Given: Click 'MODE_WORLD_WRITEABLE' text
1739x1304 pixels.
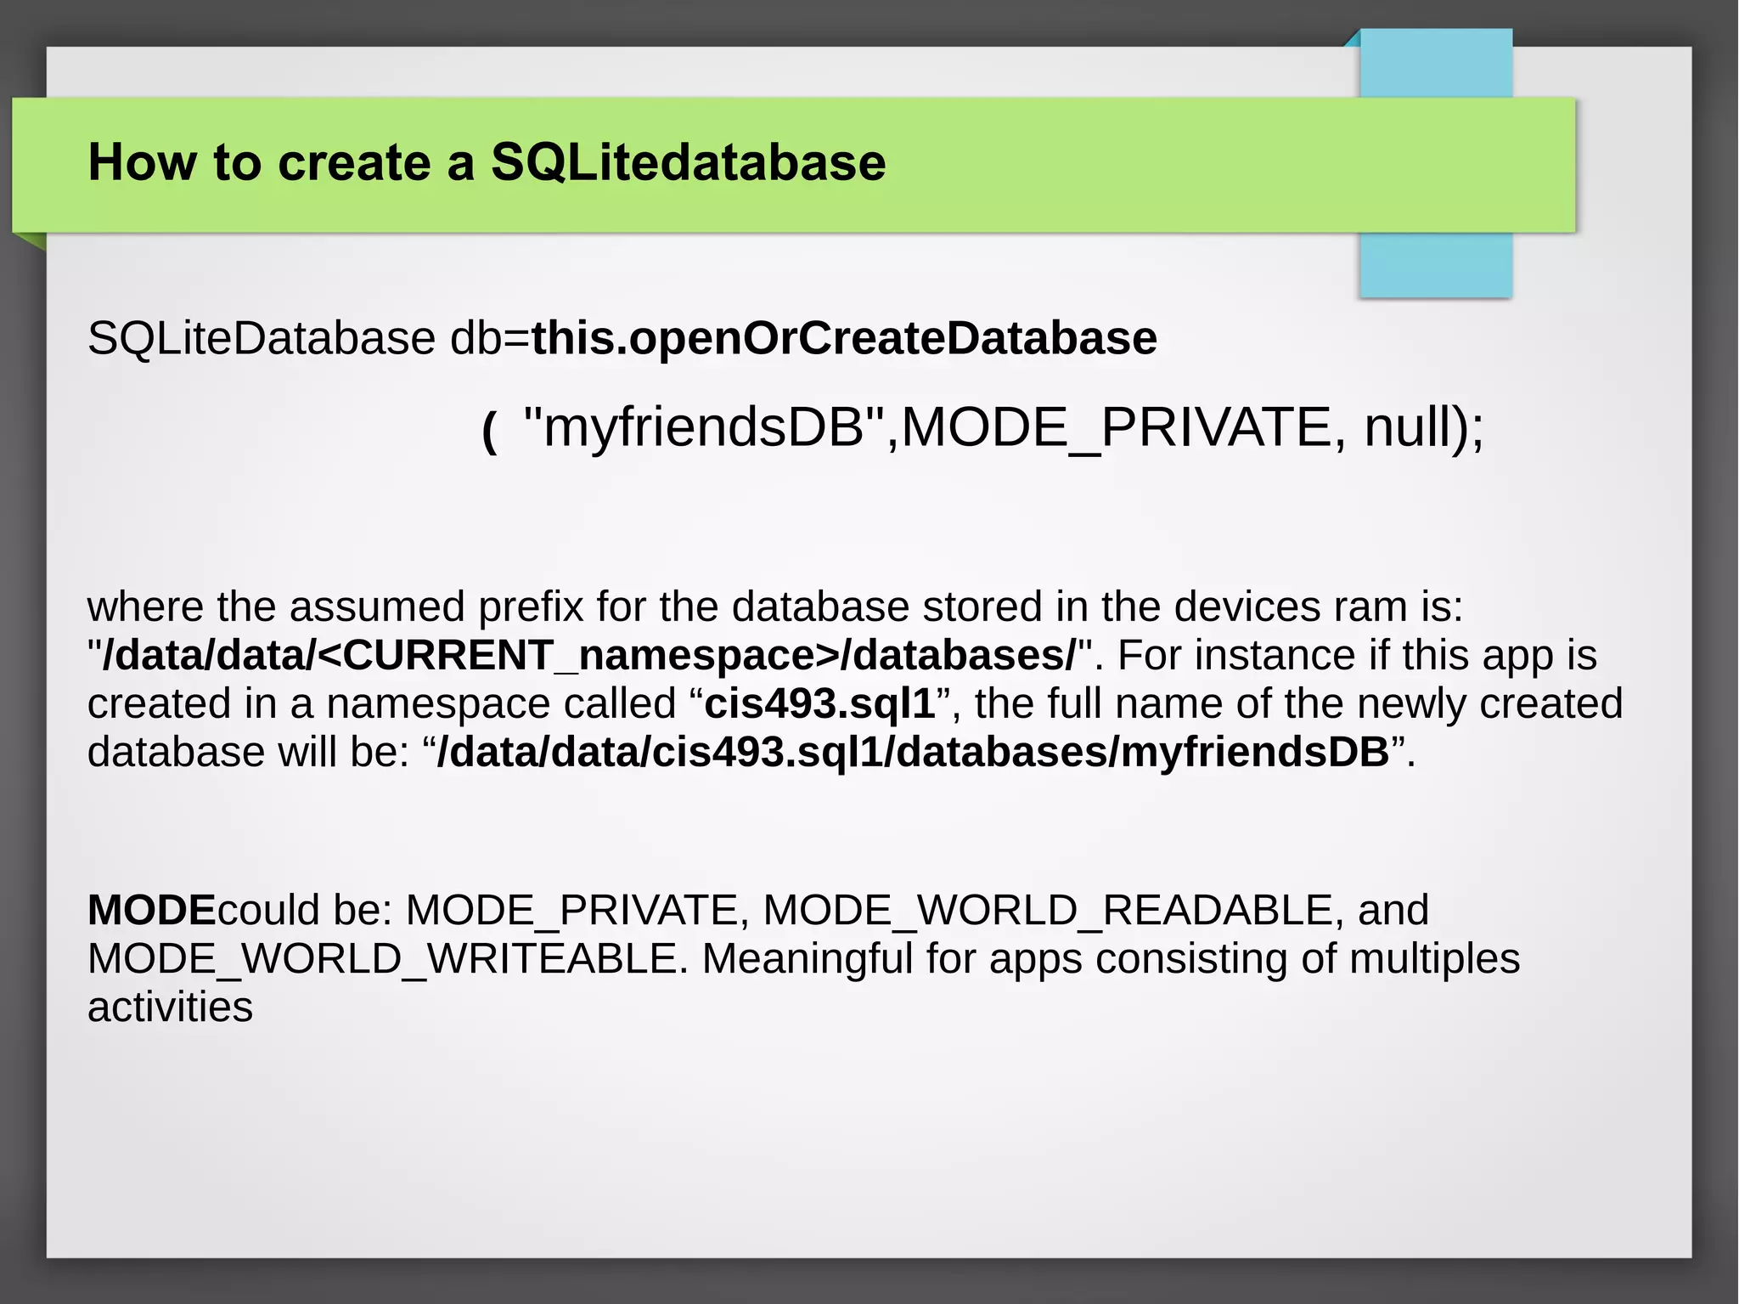Looking at the screenshot, I should pyautogui.click(x=382, y=959).
